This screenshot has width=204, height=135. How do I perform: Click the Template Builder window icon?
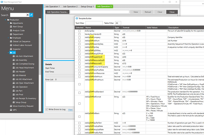pos(77,18)
